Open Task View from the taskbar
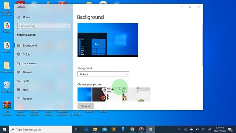The width and height of the screenshot is (236, 133). coord(77,129)
